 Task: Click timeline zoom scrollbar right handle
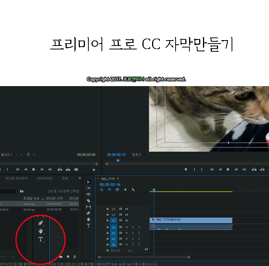click(x=189, y=257)
